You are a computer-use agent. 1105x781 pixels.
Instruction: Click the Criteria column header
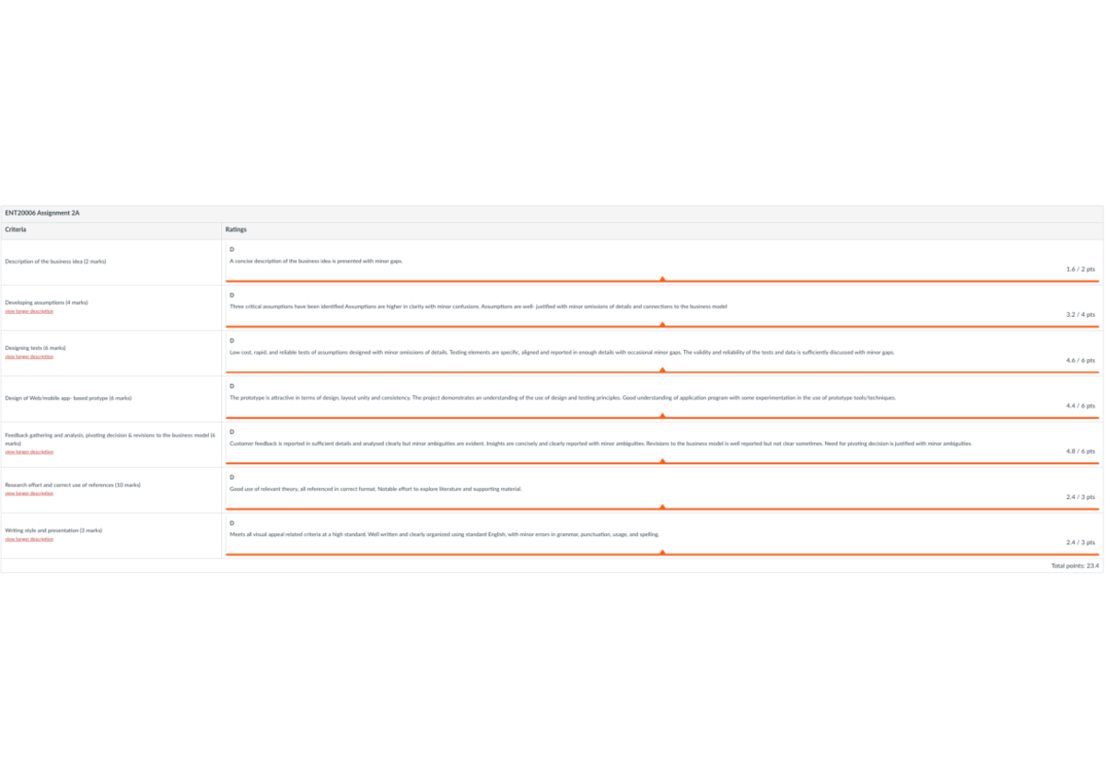tap(16, 229)
